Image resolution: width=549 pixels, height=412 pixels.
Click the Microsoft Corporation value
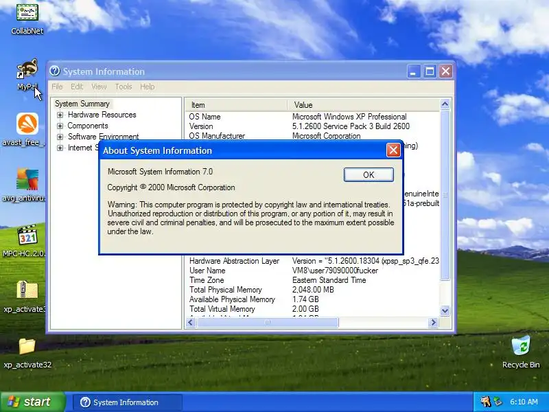pyautogui.click(x=327, y=136)
